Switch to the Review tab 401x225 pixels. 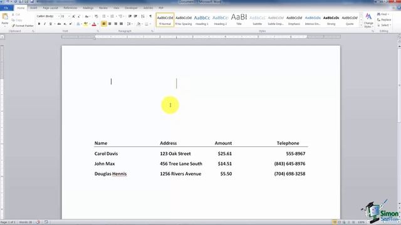103,8
